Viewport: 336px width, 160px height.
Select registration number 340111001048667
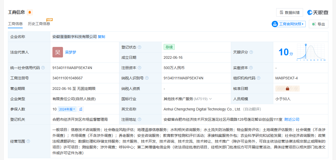click(x=67, y=78)
